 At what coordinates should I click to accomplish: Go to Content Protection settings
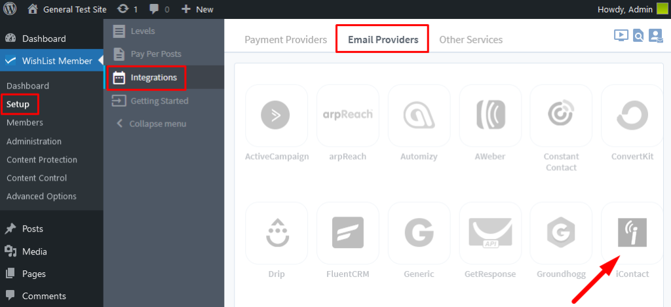pyautogui.click(x=42, y=160)
